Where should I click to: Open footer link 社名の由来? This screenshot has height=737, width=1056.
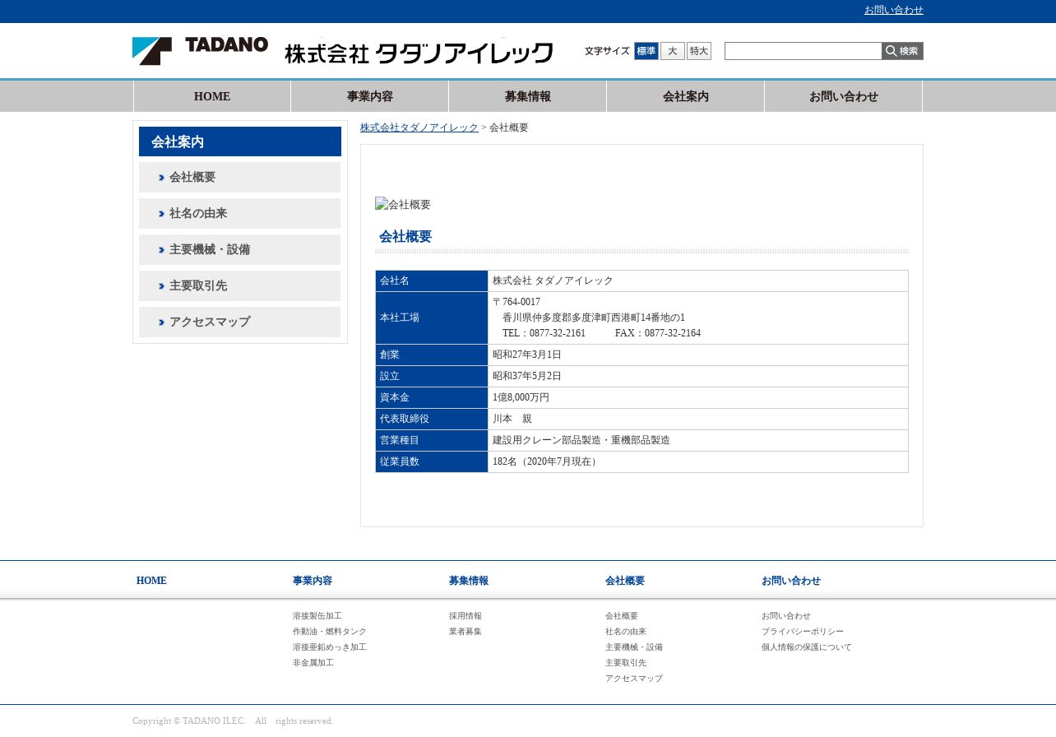tap(626, 631)
